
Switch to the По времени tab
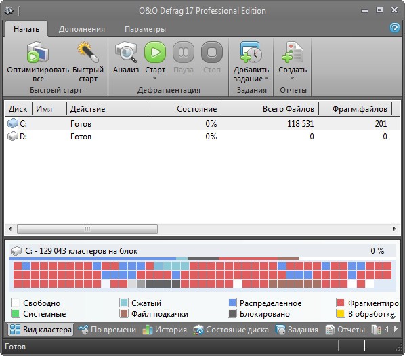pos(107,330)
